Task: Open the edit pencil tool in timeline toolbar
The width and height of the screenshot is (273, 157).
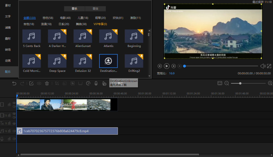Action: point(31,83)
